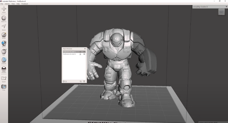Open the Help menu
Screen dimensions: 228x123
pos(18,4)
